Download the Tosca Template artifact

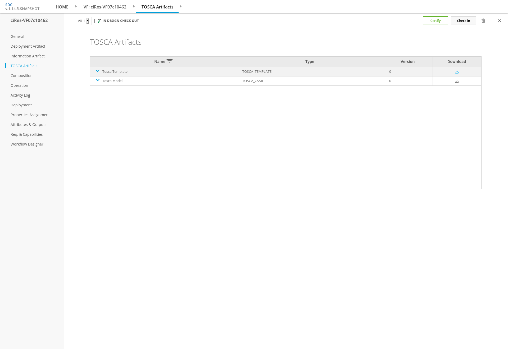click(x=457, y=72)
